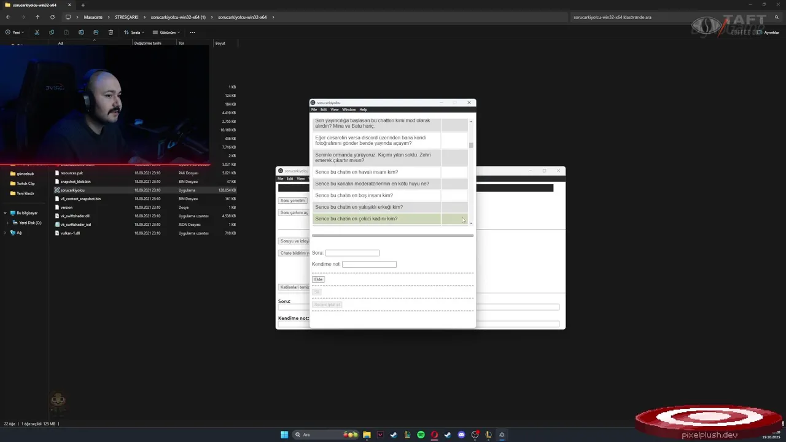Click the scroll-up arrow of question list
Screen dimensions: 786x442
pyautogui.click(x=471, y=122)
